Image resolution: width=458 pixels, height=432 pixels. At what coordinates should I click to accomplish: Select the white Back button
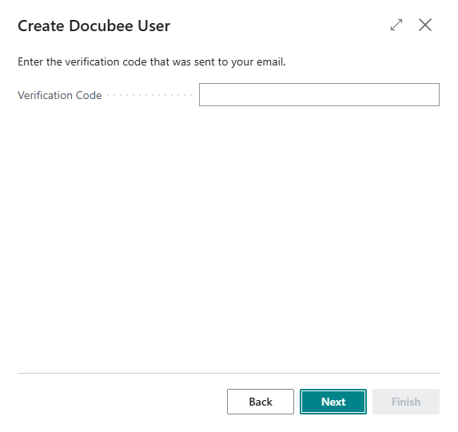pos(261,402)
